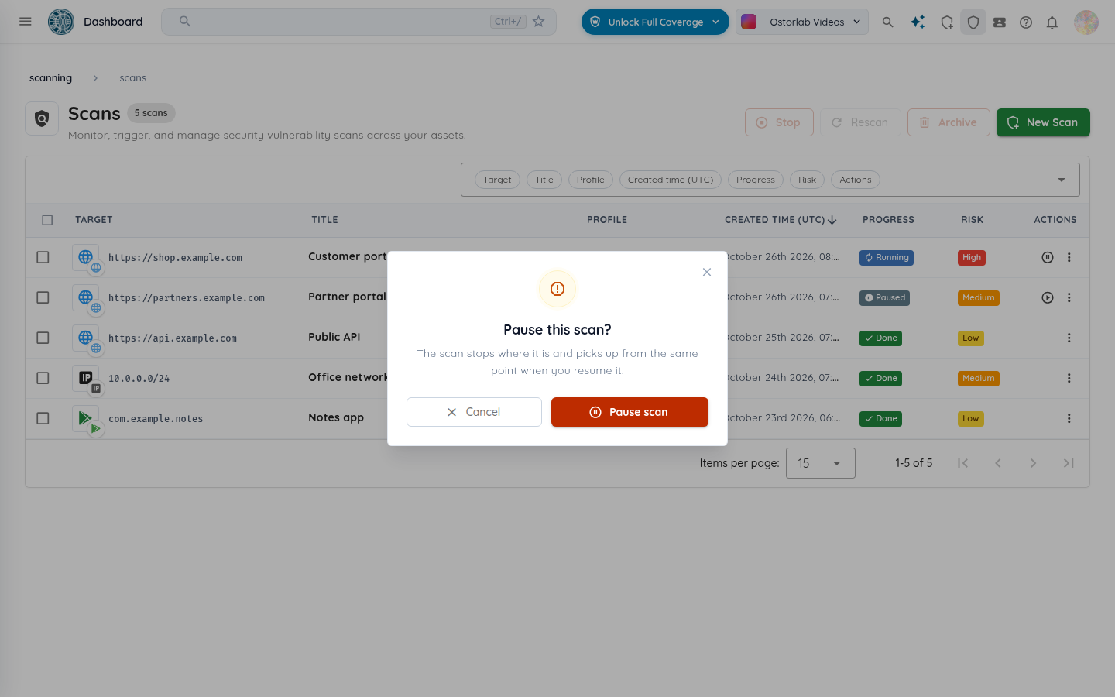This screenshot has width=1115, height=697.
Task: Click the scan refresh icon in header
Action: pos(947,22)
